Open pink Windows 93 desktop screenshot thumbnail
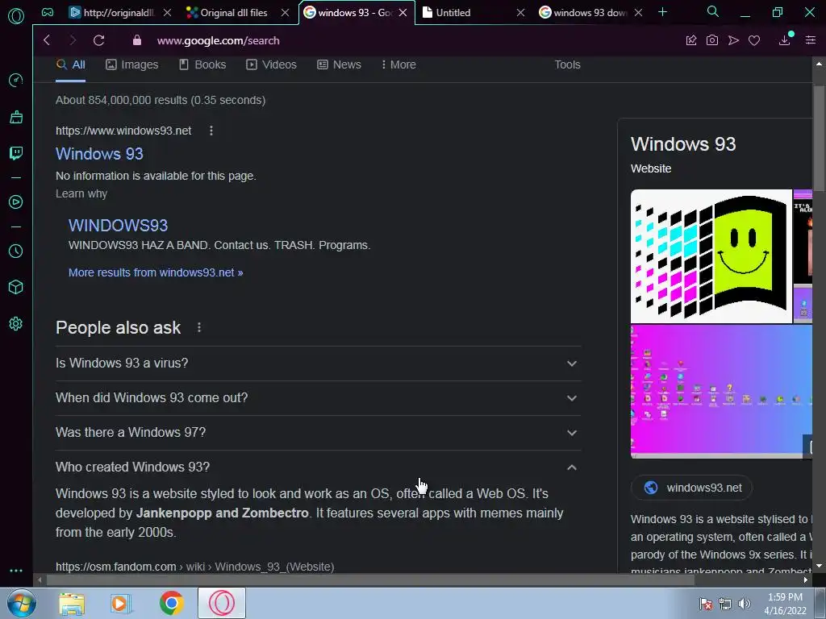Image resolution: width=826 pixels, height=619 pixels. pyautogui.click(x=721, y=392)
